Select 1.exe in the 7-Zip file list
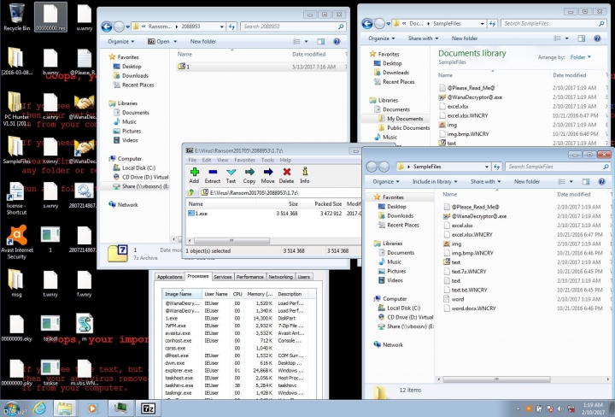This screenshot has width=615, height=417. click(202, 214)
